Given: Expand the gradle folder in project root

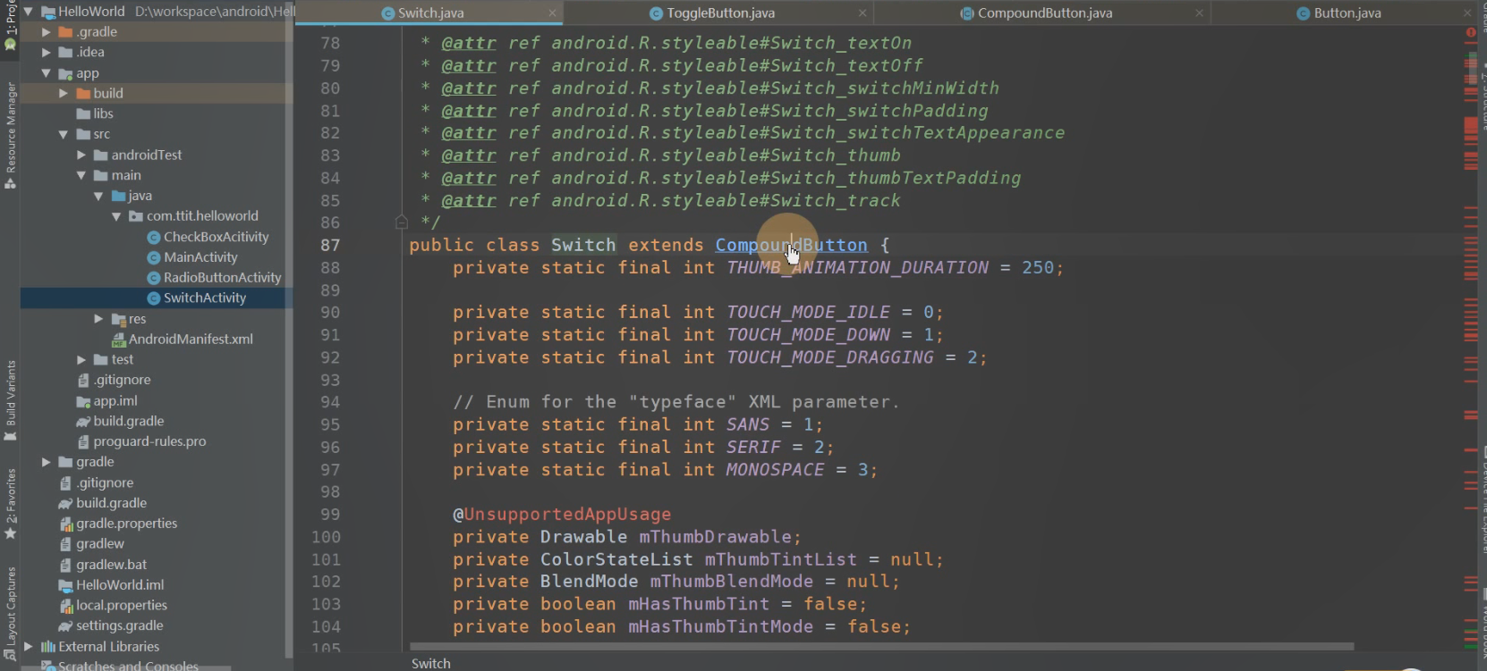Looking at the screenshot, I should point(47,462).
